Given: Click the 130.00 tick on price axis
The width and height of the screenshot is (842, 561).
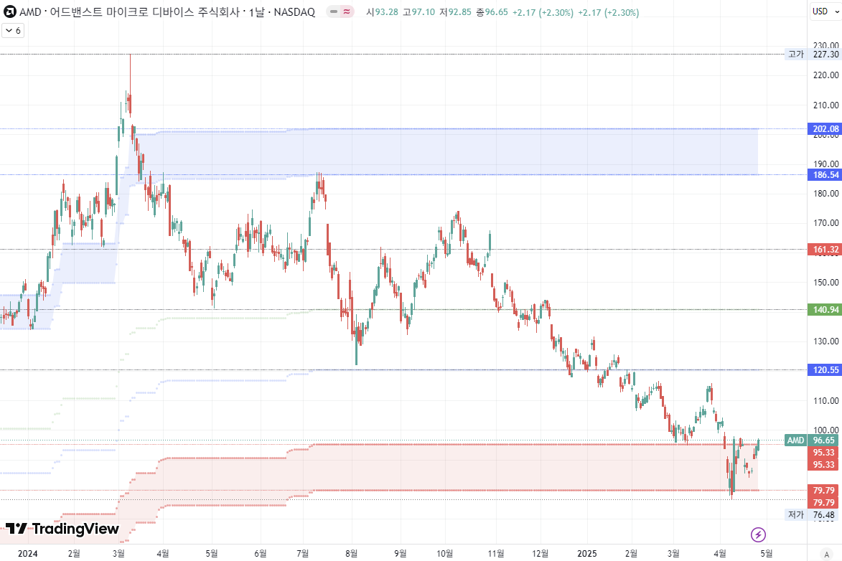Looking at the screenshot, I should (826, 341).
